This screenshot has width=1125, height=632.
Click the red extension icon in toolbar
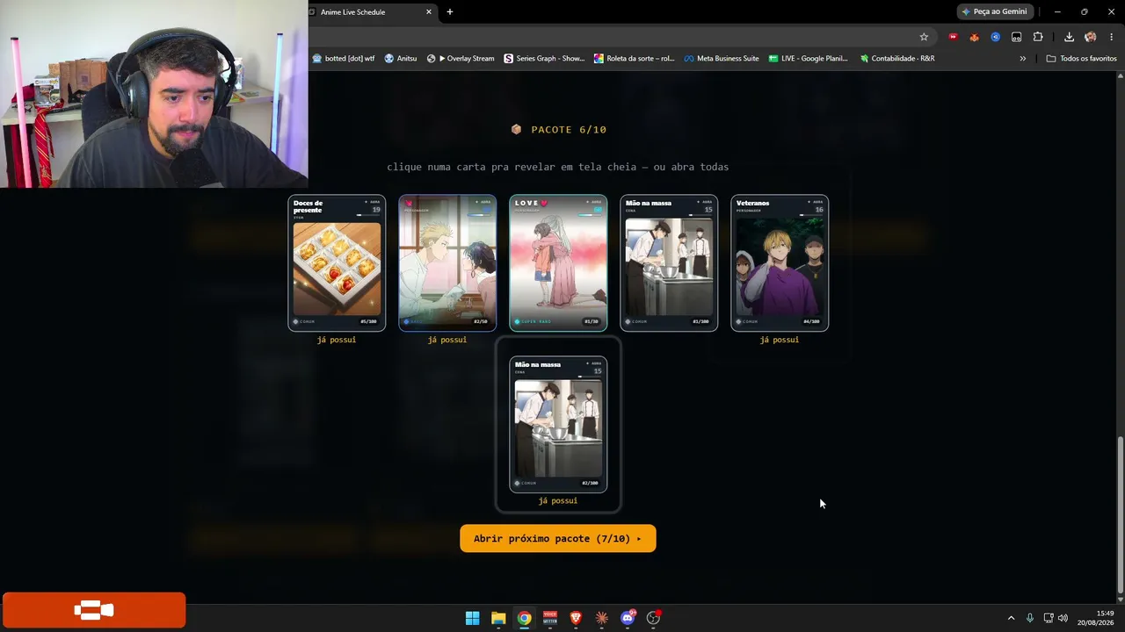pos(953,37)
